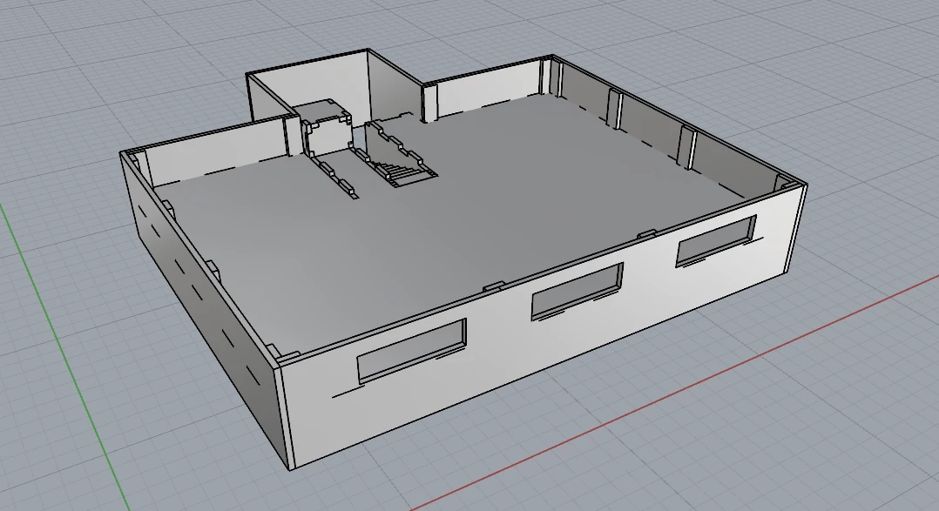Screen dimensions: 939x511
Task: Click the staircase inside the floor opening
Action: (404, 172)
